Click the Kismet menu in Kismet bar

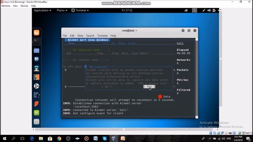point(73,40)
